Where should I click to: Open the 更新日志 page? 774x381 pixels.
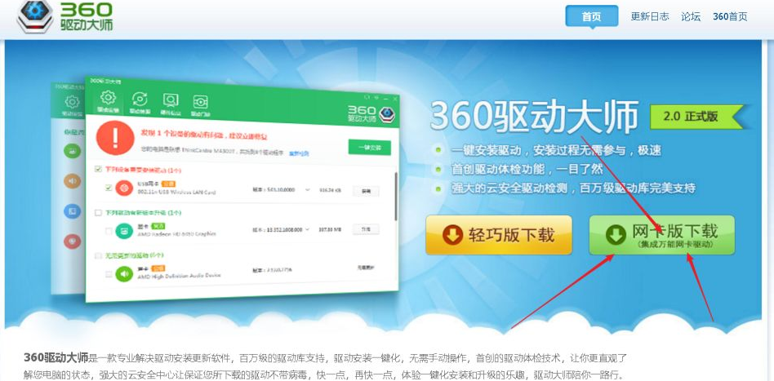650,16
